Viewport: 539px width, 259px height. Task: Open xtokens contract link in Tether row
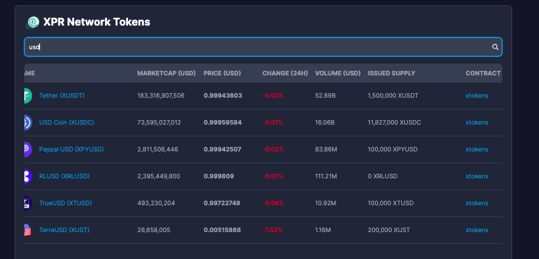pos(477,96)
